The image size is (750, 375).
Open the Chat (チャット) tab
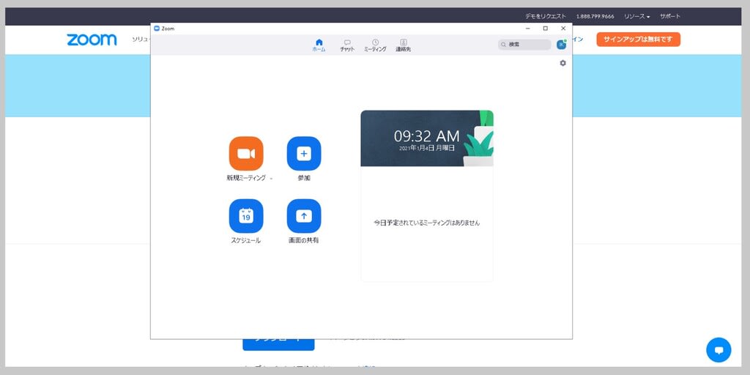(x=347, y=45)
